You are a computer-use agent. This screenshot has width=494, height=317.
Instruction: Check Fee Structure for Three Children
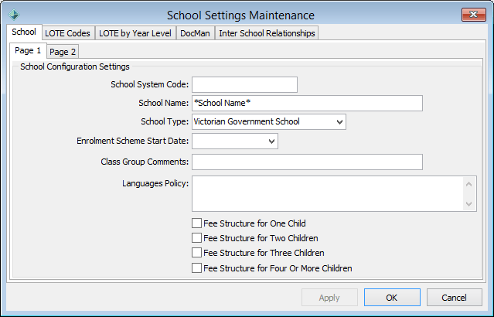(196, 253)
